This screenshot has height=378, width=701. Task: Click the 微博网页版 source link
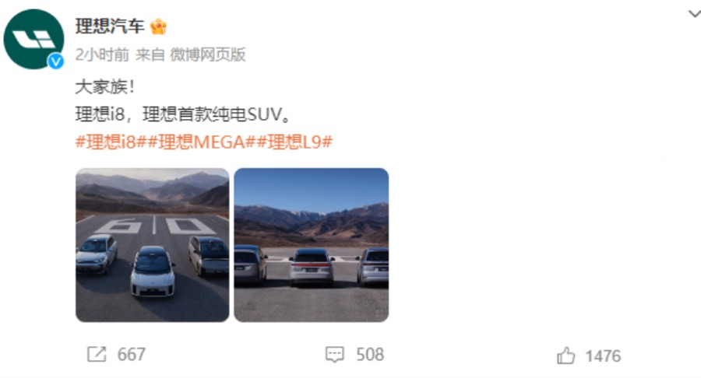click(x=208, y=55)
